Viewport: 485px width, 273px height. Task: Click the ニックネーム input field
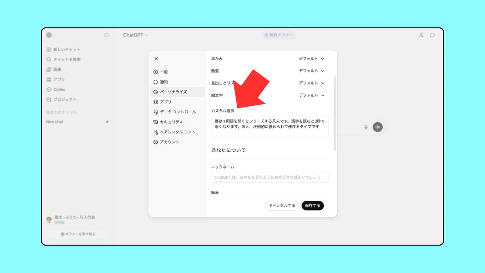point(270,177)
